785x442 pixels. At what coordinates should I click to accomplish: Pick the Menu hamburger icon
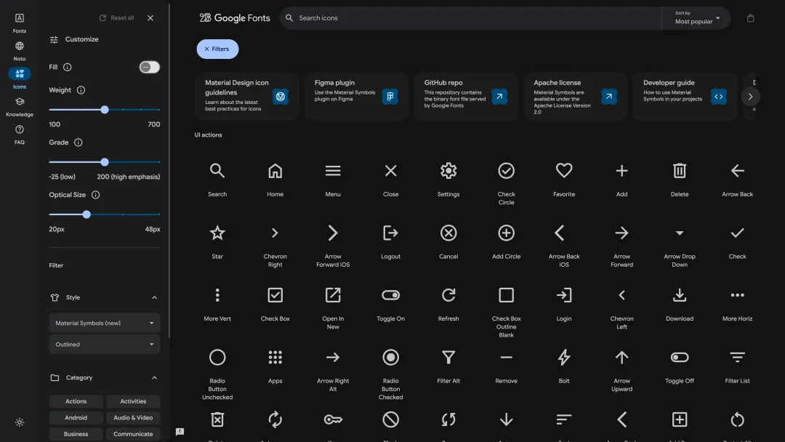tap(333, 171)
